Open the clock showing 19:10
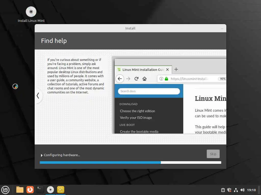Viewport: 261px width, 195px height. (x=251, y=190)
